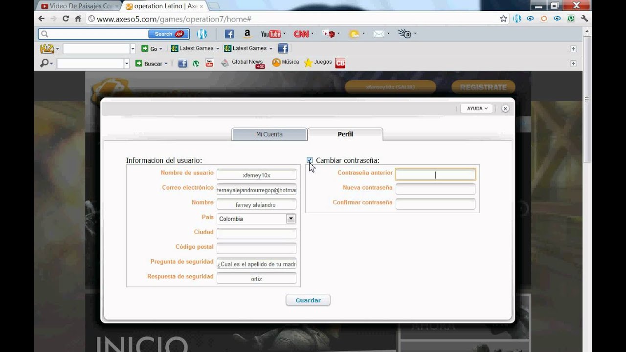The image size is (626, 352).
Task: Click the CB icon in the Buscar toolbar
Action: [340, 63]
